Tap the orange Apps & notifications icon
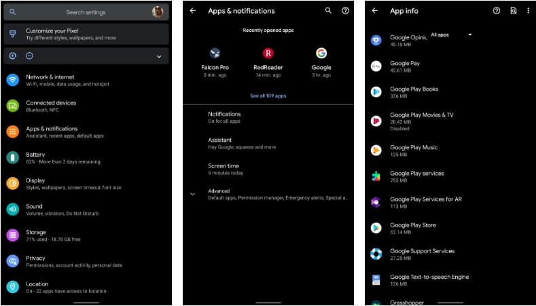Image resolution: width=536 pixels, height=306 pixels. coord(13,132)
